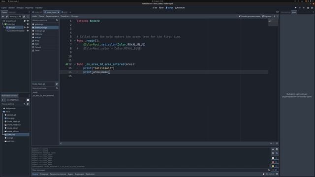Toggle visibility of Snake_head node
315x177 pixels.
tap(28, 21)
